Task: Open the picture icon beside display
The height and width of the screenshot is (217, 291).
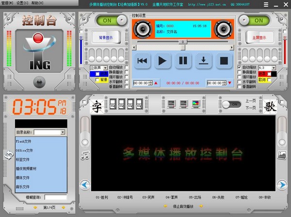Action: click(282, 155)
